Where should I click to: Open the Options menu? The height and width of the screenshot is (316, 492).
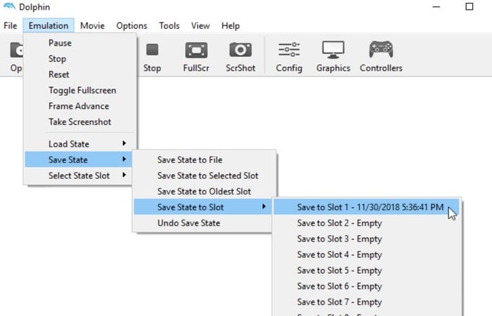click(131, 26)
